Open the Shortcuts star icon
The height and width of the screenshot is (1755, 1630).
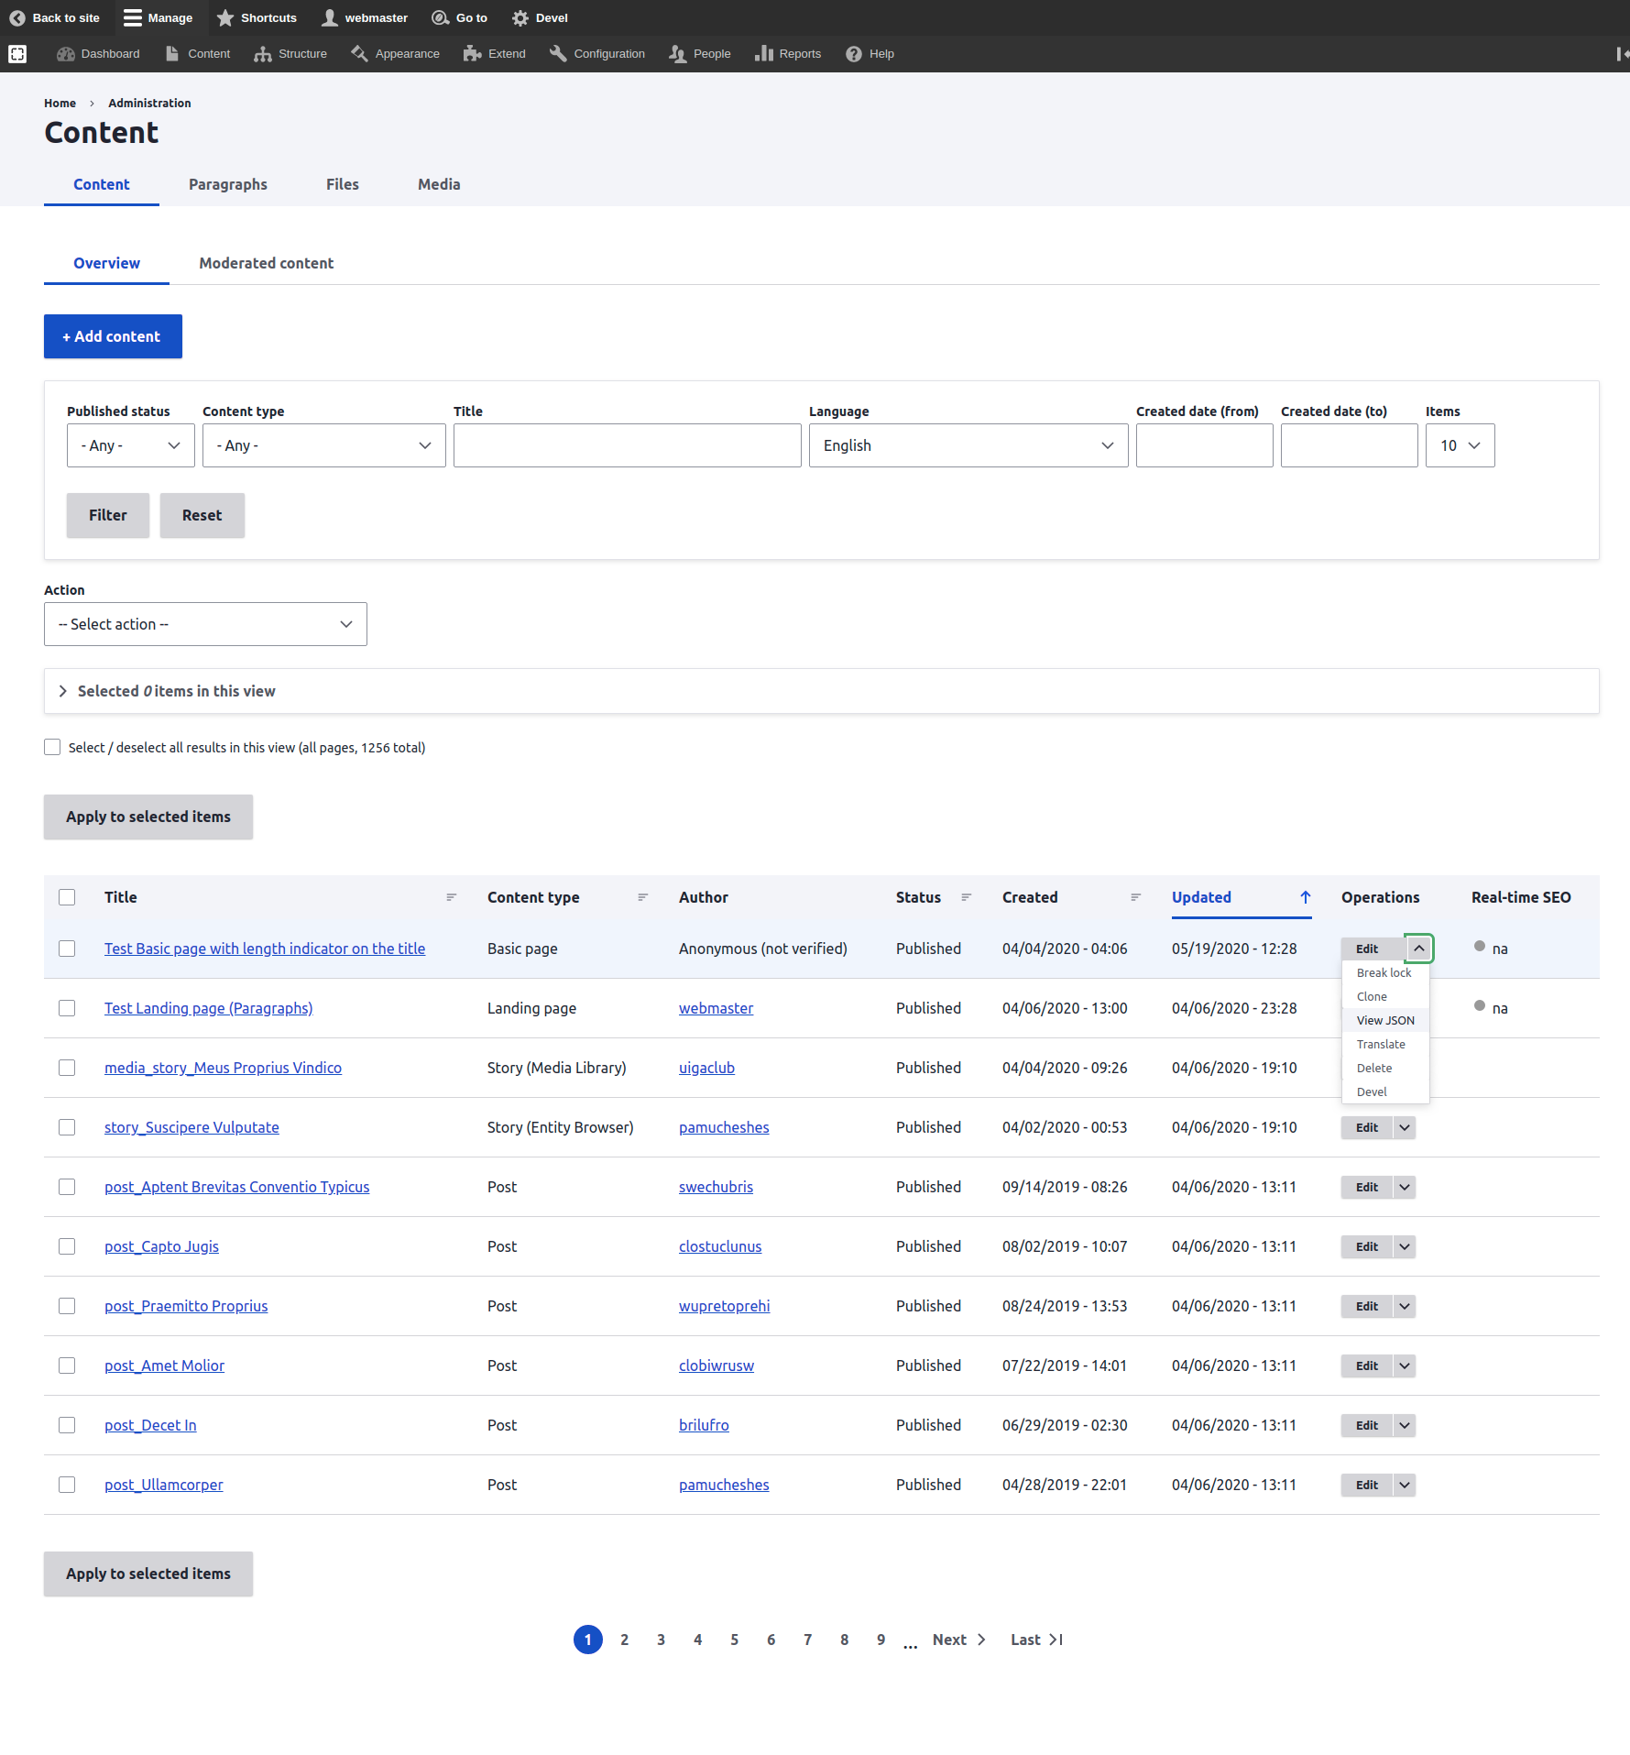coord(225,17)
